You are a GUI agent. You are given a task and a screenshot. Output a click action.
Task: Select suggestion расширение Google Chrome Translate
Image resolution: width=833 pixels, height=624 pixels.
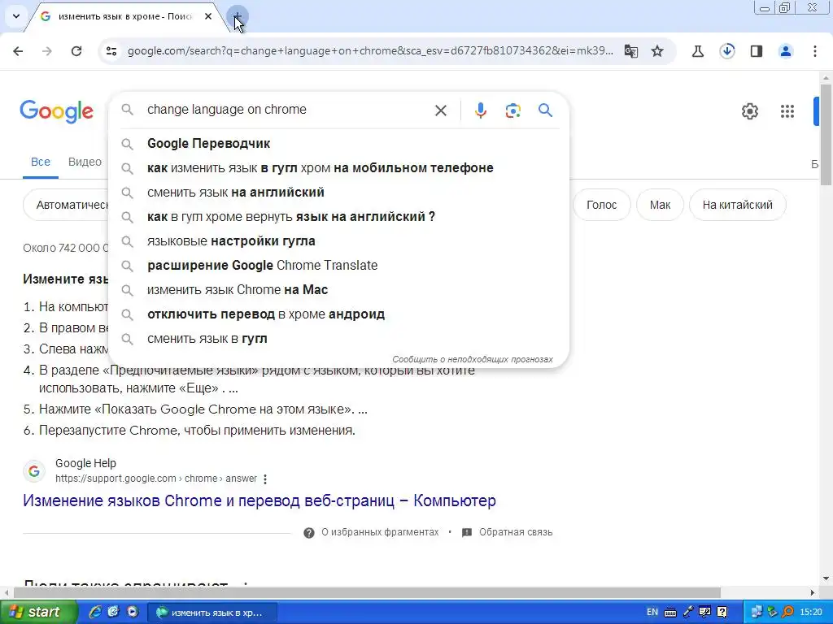[x=338, y=266]
